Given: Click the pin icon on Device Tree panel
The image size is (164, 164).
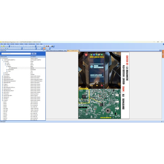Looking at the screenshot, I should point(43,51).
